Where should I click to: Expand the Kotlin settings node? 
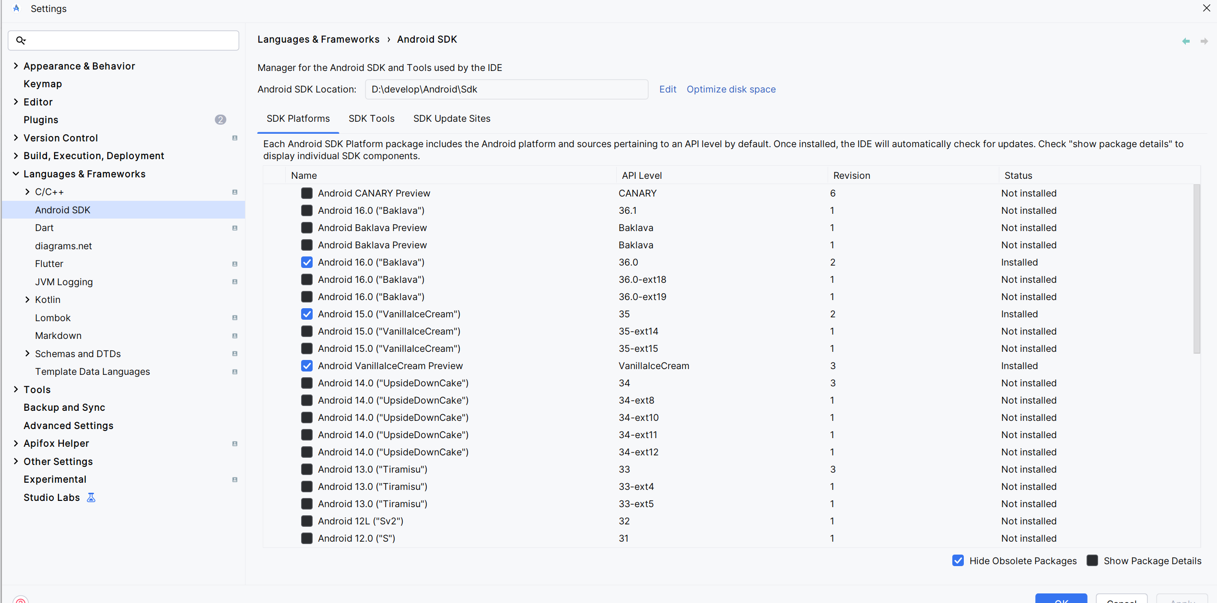click(27, 300)
